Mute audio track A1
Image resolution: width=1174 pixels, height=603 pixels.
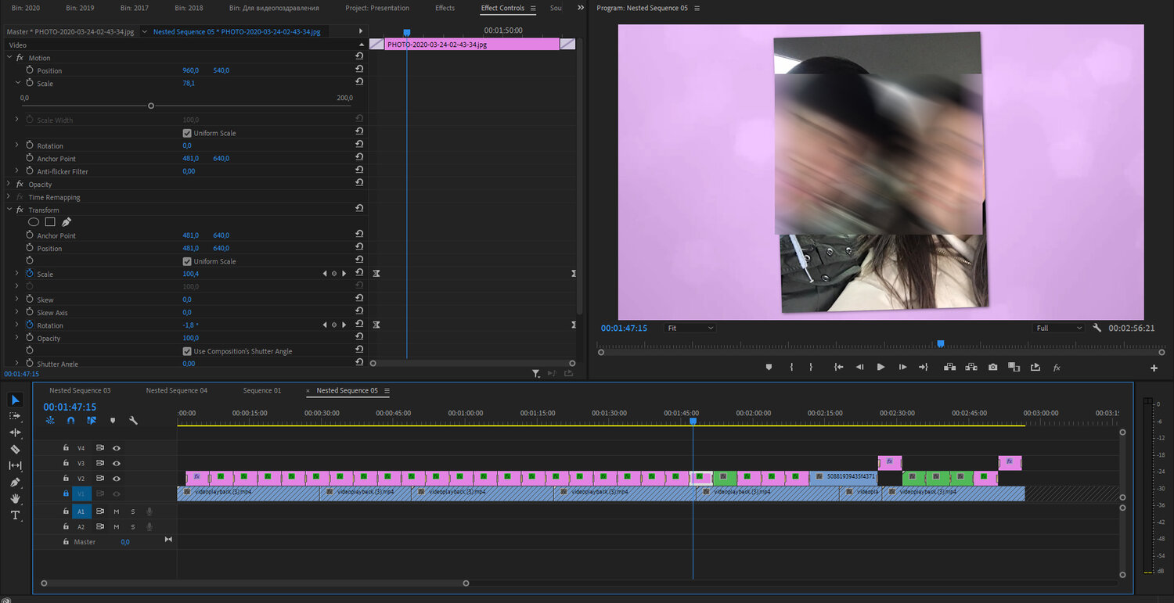point(117,511)
